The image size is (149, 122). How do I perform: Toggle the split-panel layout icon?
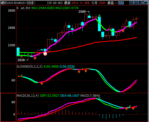pos(141,3)
